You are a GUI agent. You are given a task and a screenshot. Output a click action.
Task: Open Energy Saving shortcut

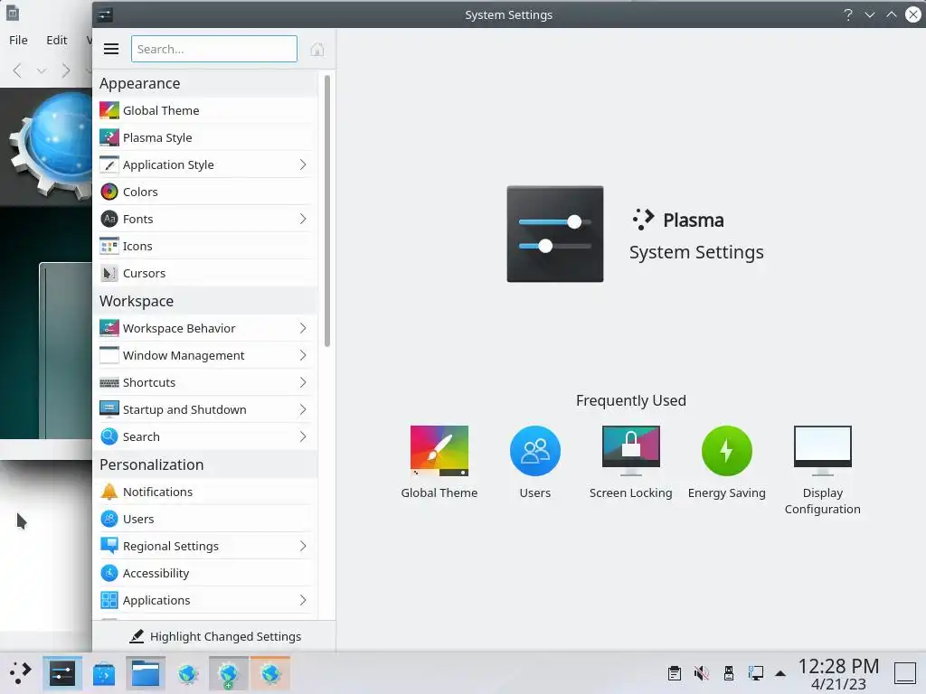(726, 462)
